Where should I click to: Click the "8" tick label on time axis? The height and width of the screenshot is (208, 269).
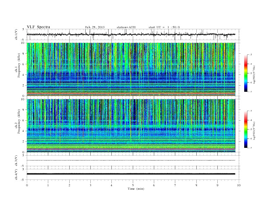click(196, 185)
